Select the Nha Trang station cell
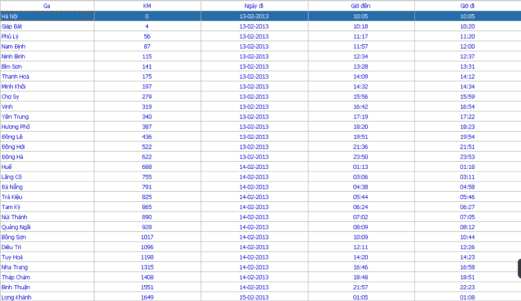Image resolution: width=521 pixels, height=301 pixels. 47,267
